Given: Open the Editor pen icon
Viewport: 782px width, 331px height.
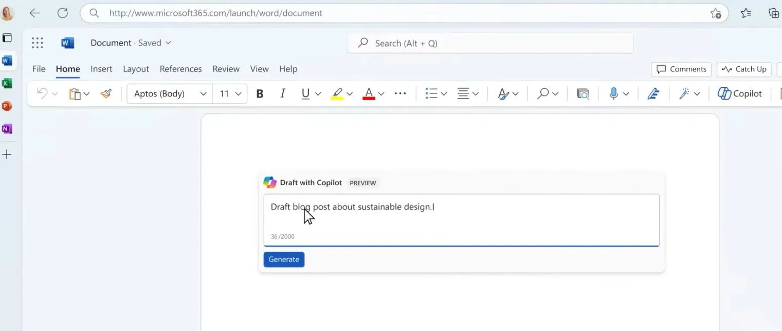Looking at the screenshot, I should (x=653, y=93).
